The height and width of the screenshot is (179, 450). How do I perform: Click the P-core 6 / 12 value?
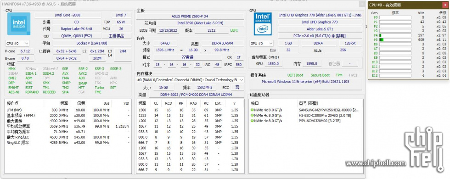(x=25, y=51)
